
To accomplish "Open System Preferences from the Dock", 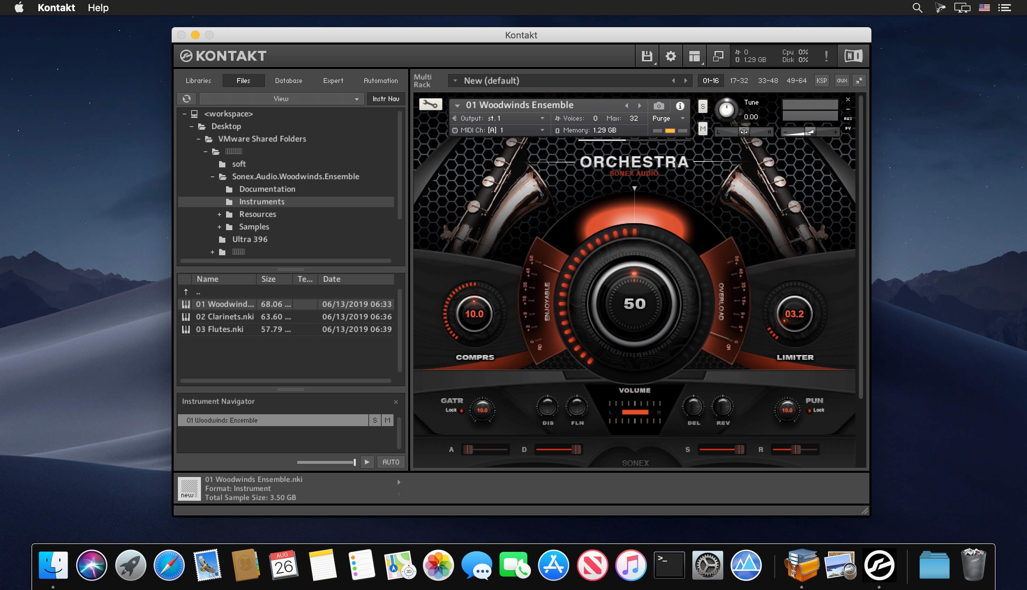I will [x=707, y=565].
